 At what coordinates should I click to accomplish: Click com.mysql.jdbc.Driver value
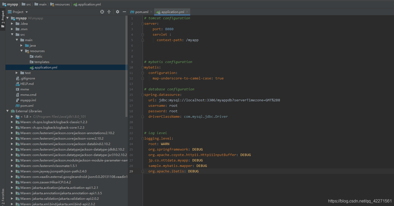pyautogui.click(x=206, y=117)
